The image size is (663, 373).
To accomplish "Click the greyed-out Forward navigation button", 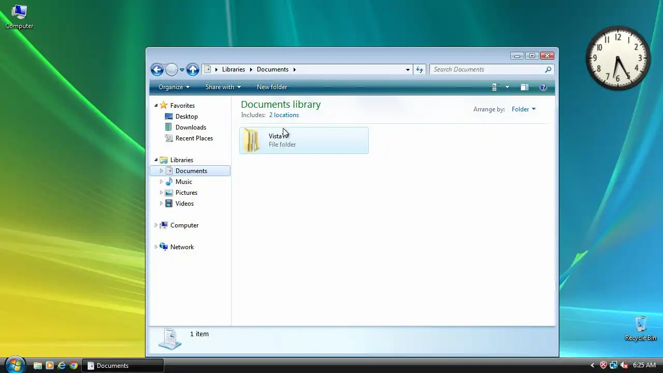I will pyautogui.click(x=171, y=69).
